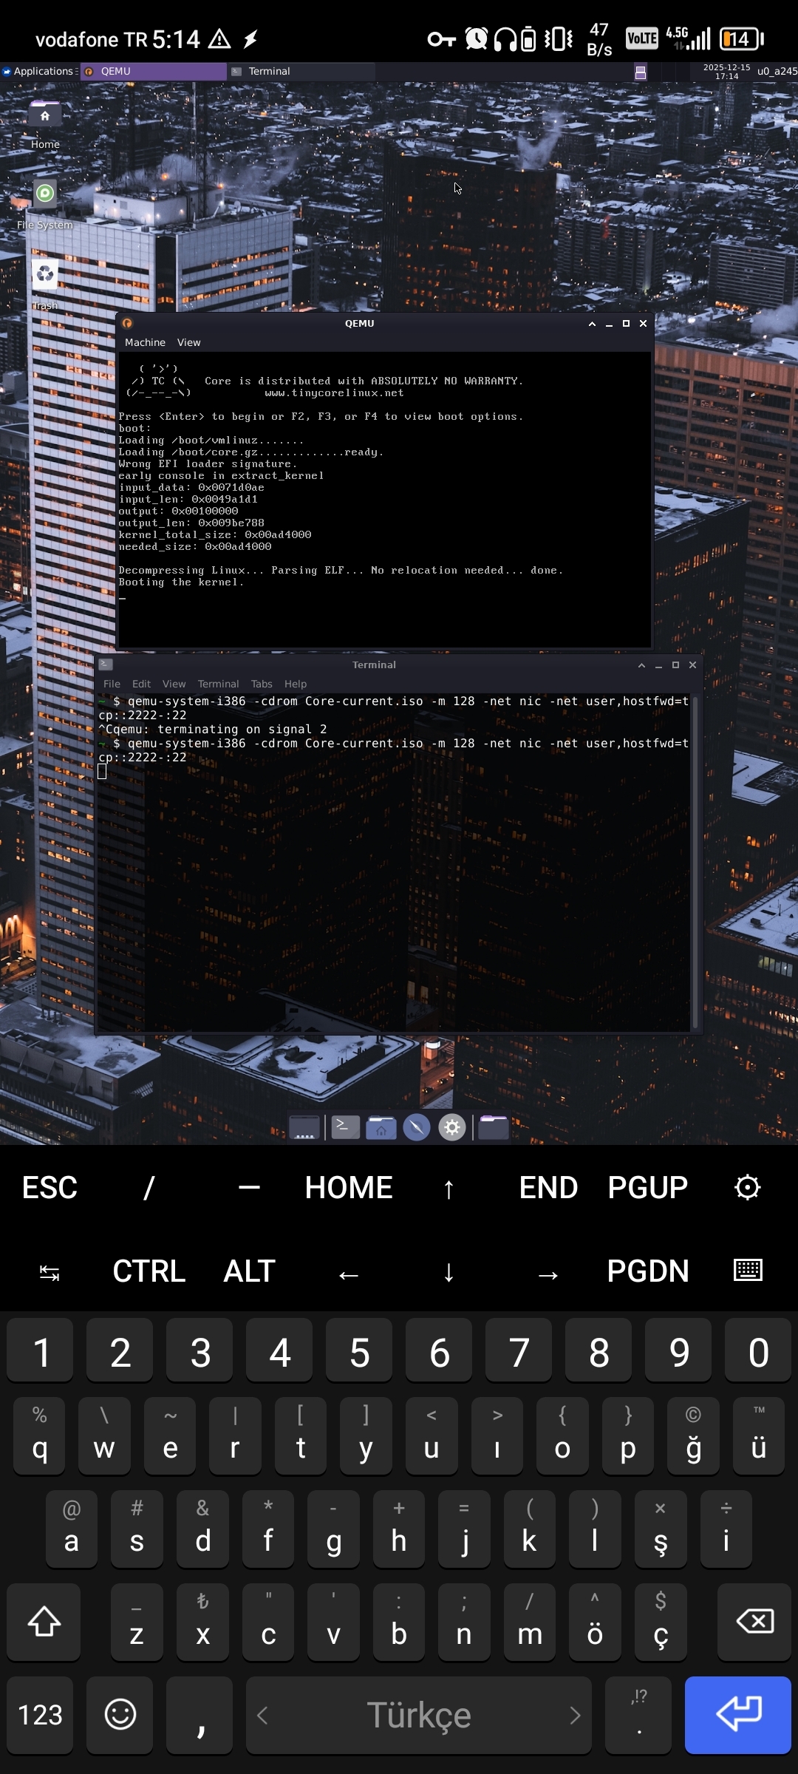Select the Terminal task in the top panel
The height and width of the screenshot is (1774, 798).
tap(301, 72)
